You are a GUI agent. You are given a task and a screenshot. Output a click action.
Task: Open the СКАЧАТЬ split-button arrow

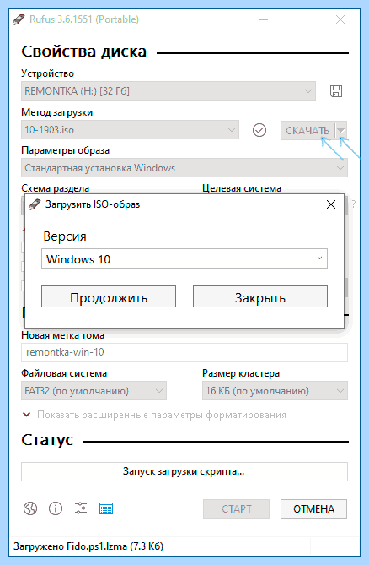[x=341, y=130]
